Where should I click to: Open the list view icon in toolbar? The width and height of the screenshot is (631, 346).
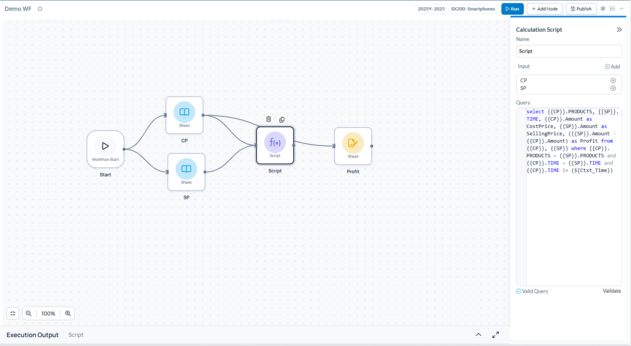(x=612, y=9)
